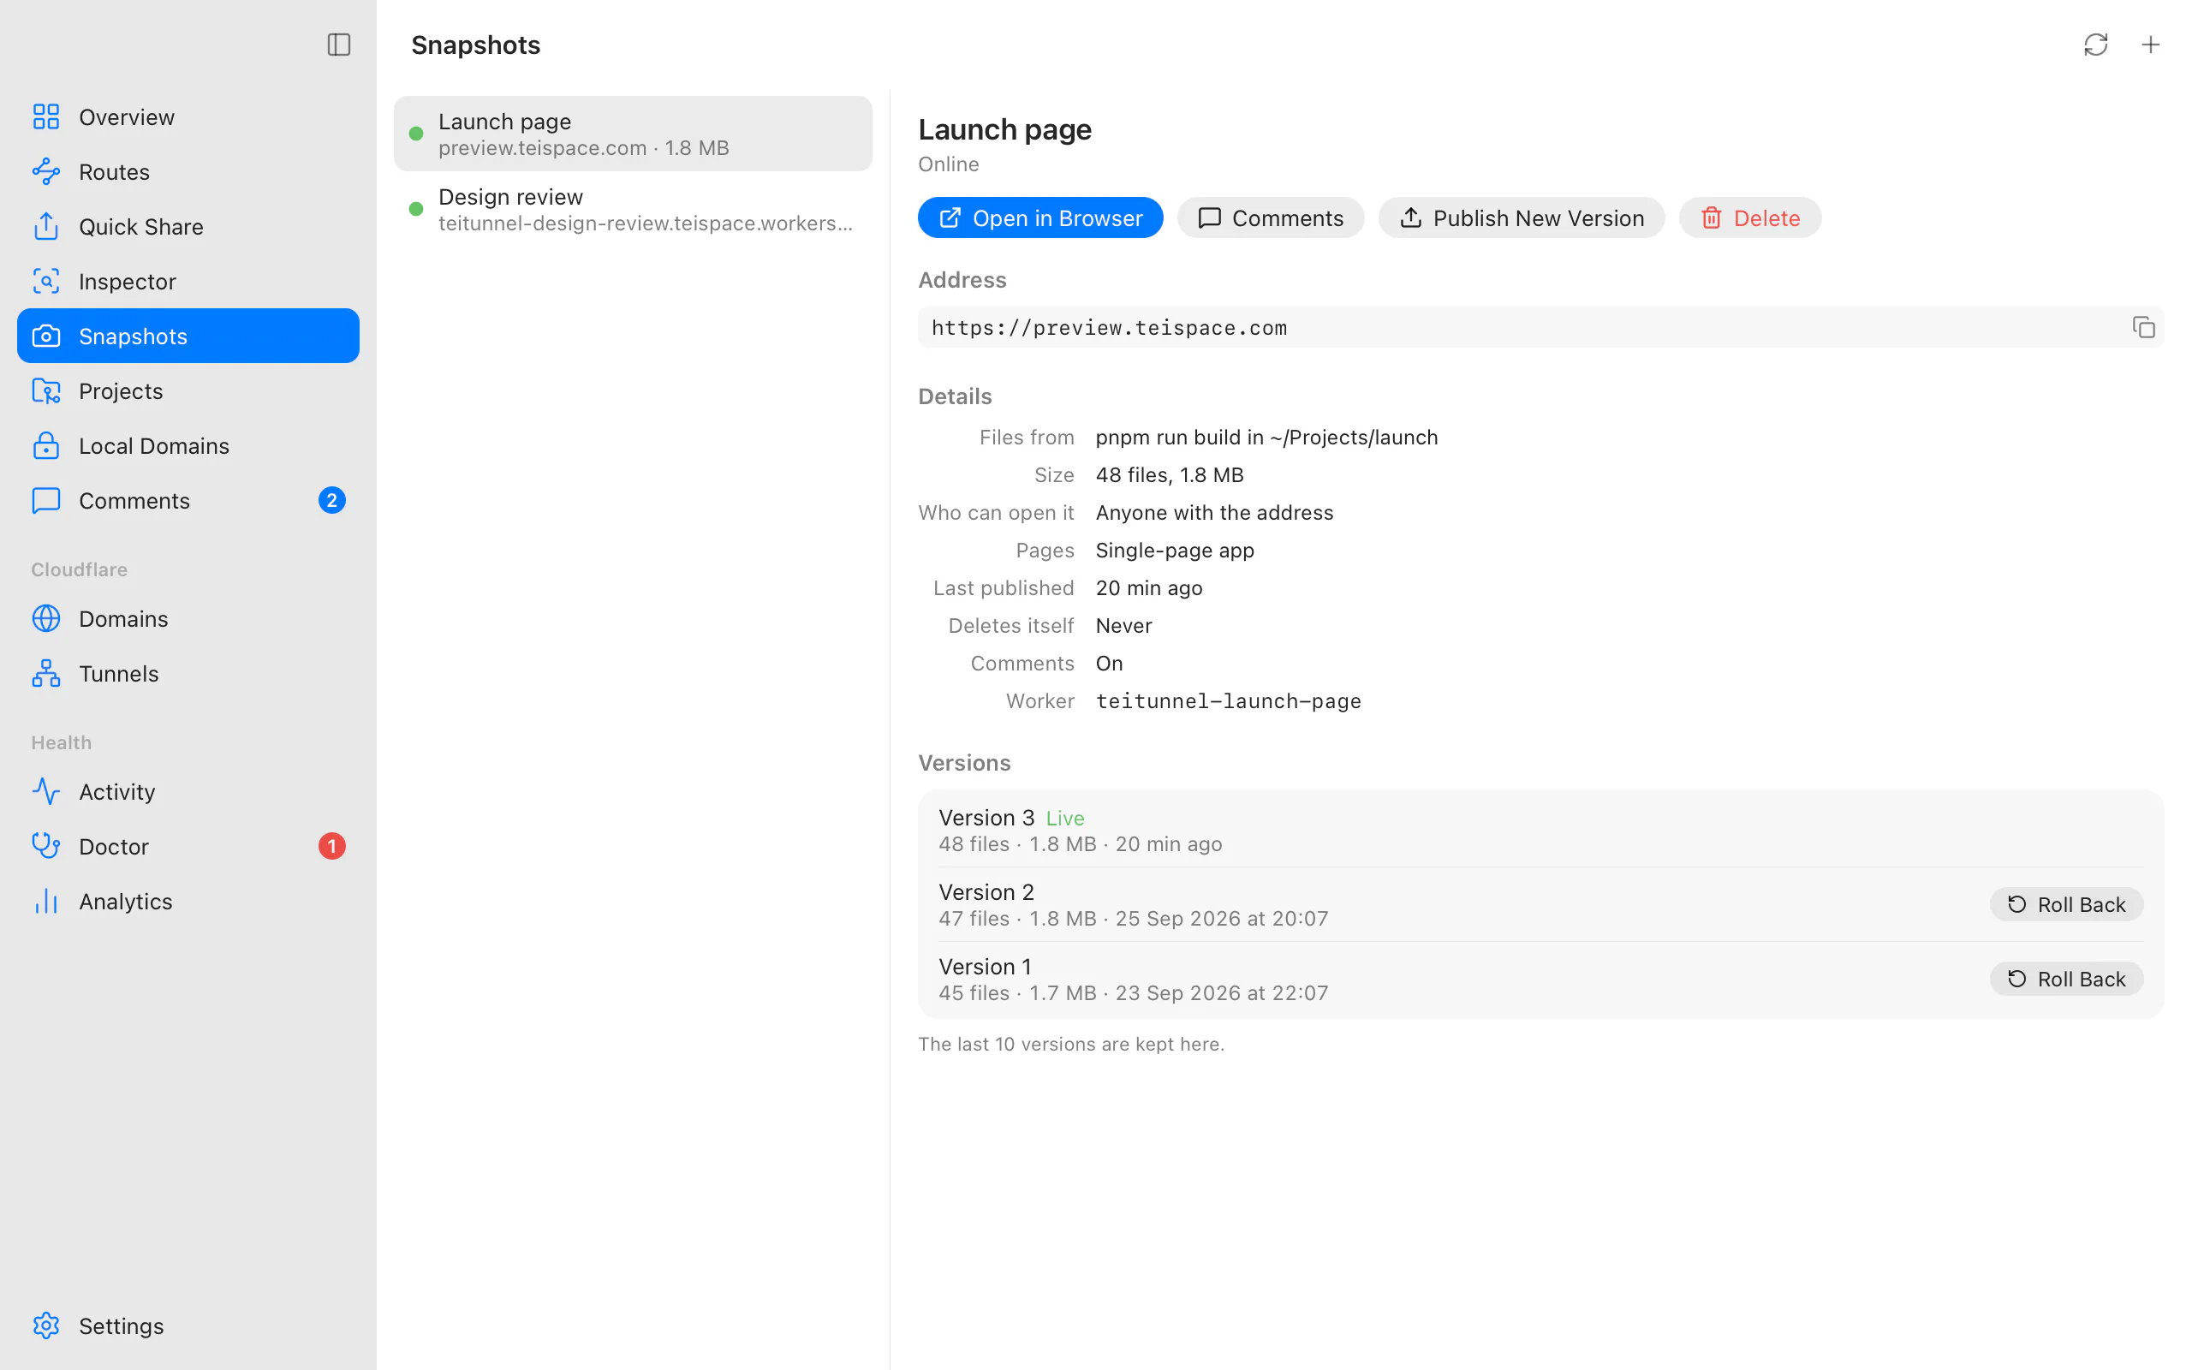Select the Launch page snapshot row
This screenshot has width=2192, height=1370.
632,134
